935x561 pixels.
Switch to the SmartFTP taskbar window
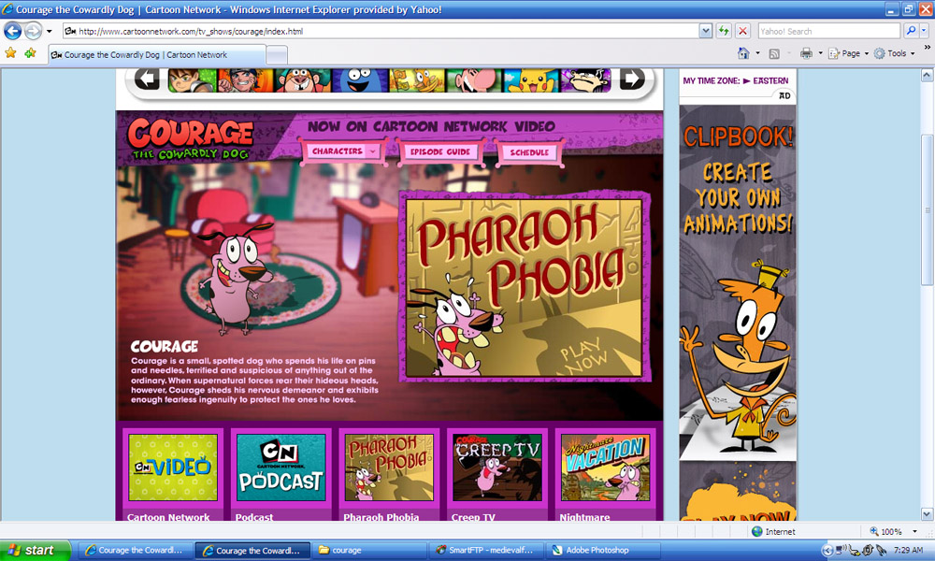coord(485,551)
